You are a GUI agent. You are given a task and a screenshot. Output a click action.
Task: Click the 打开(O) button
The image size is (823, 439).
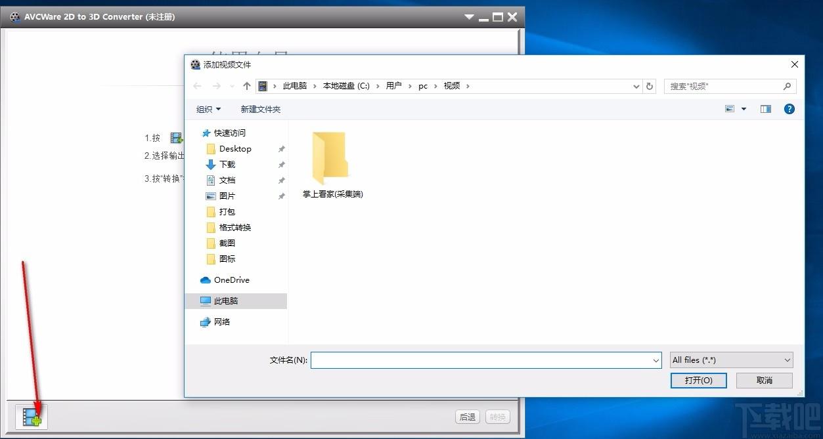pos(698,380)
